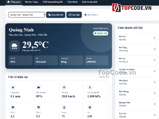This screenshot has width=159, height=119.
Task: Open Đà Lạt in featured provinces
Action: [x=137, y=60]
